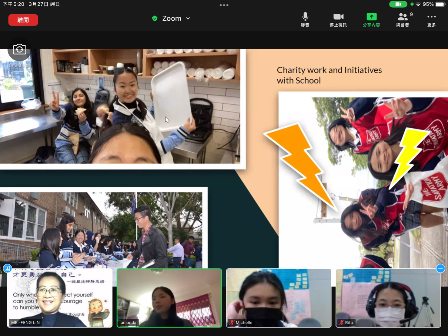The image size is (448, 336).
Task: Open the participants list
Action: tap(403, 19)
